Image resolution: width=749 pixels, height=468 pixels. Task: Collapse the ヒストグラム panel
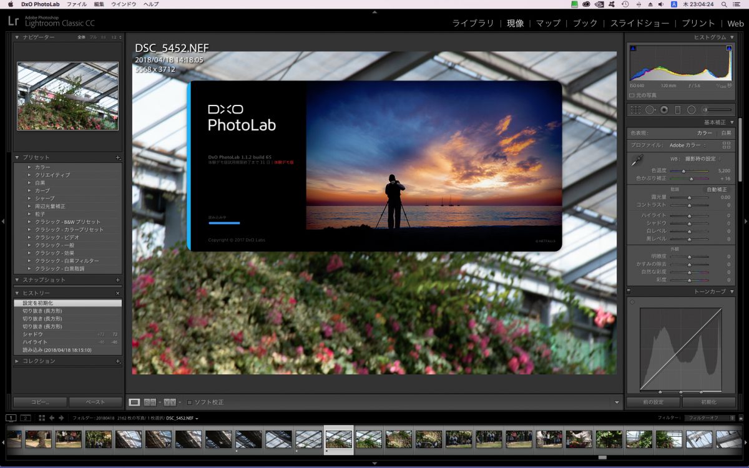tap(732, 37)
